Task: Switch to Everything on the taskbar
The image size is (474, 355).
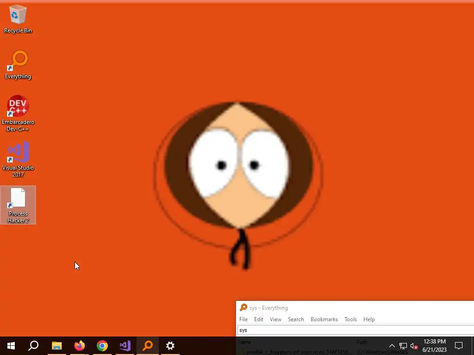Action: [x=148, y=346]
